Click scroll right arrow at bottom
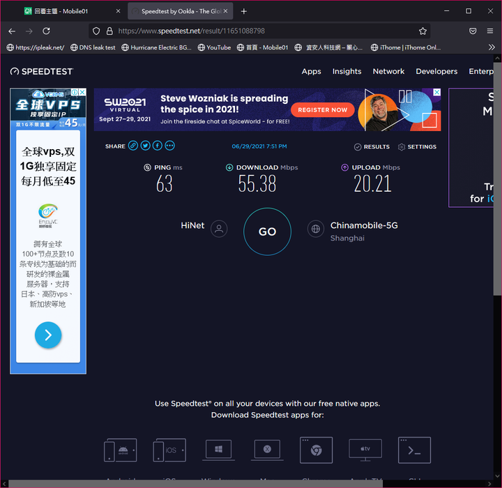The image size is (502, 488). pos(489,484)
